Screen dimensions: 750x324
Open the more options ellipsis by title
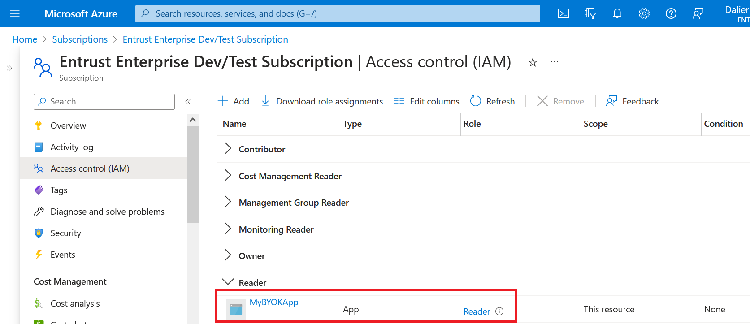coord(555,62)
